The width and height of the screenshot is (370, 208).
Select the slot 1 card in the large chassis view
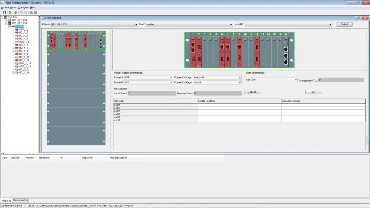193,51
